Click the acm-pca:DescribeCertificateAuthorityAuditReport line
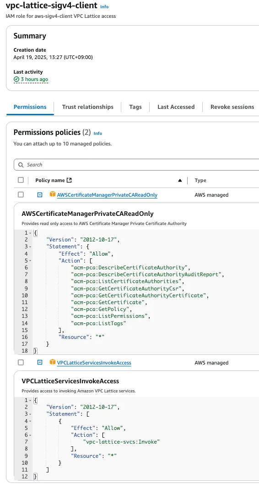Viewport: 259px width, 488px height. (x=147, y=274)
